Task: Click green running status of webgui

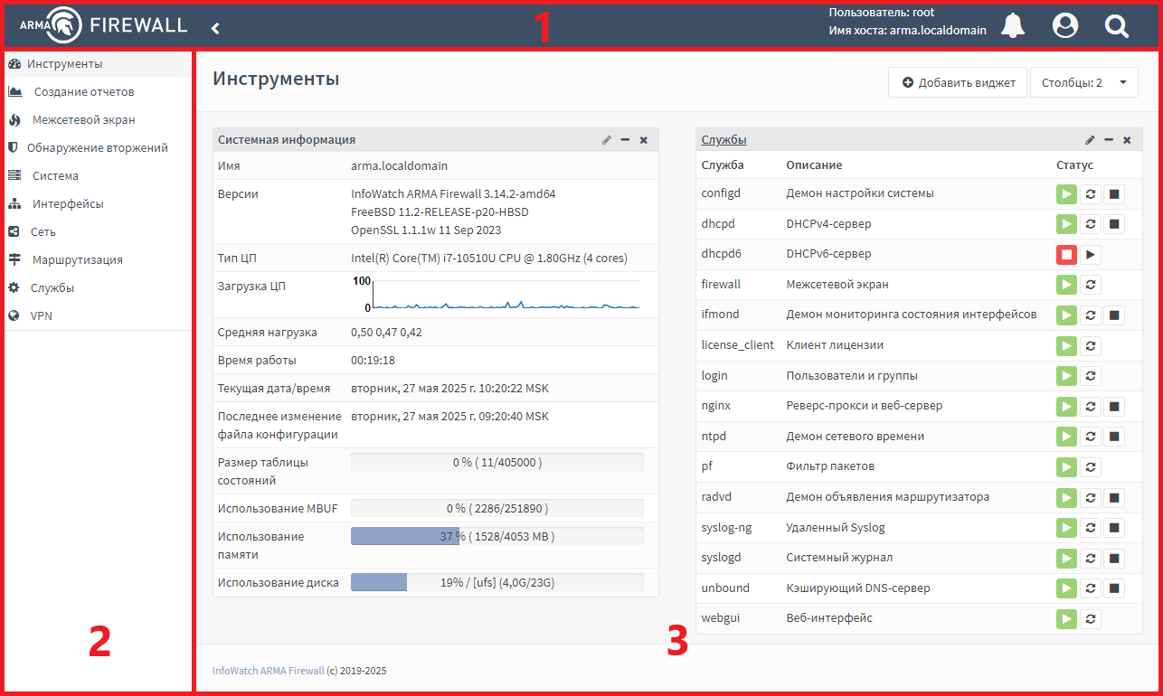Action: pyautogui.click(x=1067, y=619)
